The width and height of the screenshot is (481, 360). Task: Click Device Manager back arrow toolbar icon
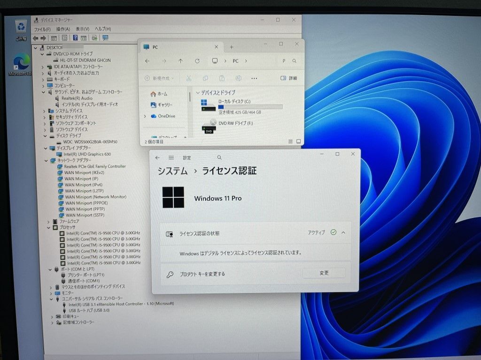pyautogui.click(x=36, y=38)
